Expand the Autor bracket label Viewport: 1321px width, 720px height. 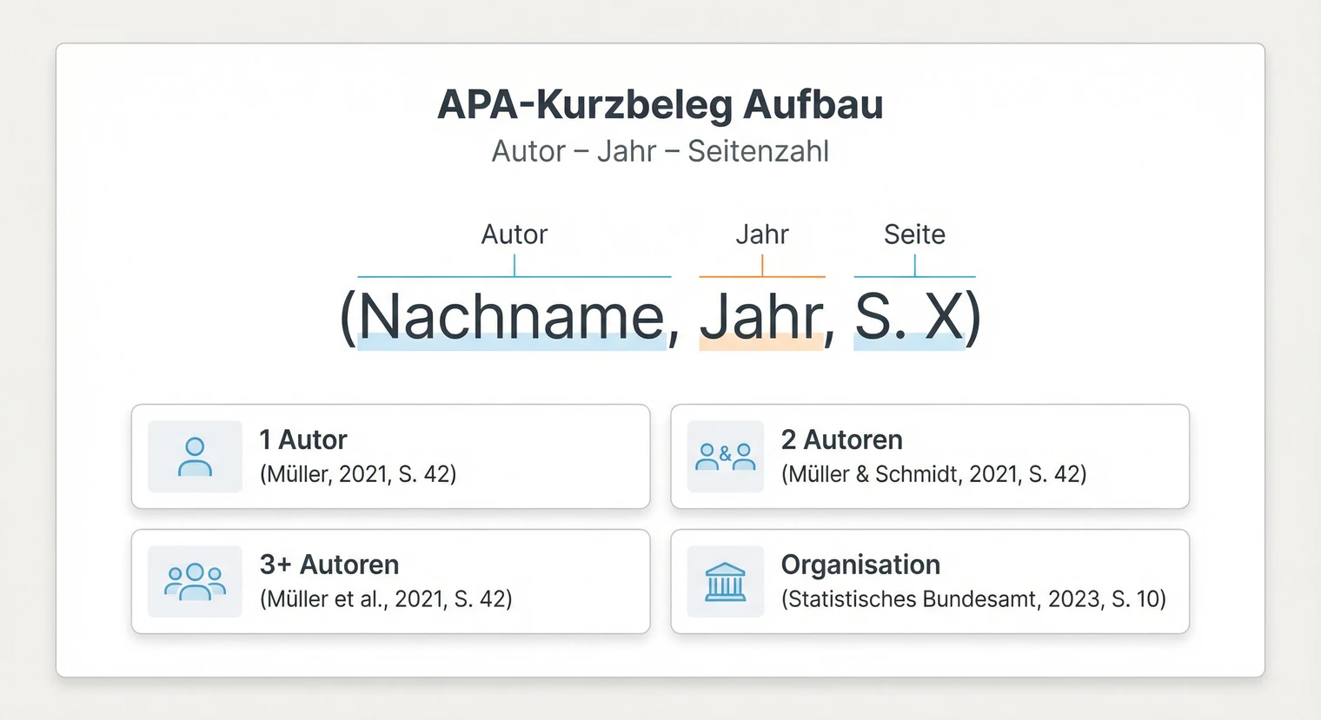[514, 234]
